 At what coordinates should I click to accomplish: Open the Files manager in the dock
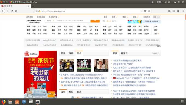[x=10, y=102]
